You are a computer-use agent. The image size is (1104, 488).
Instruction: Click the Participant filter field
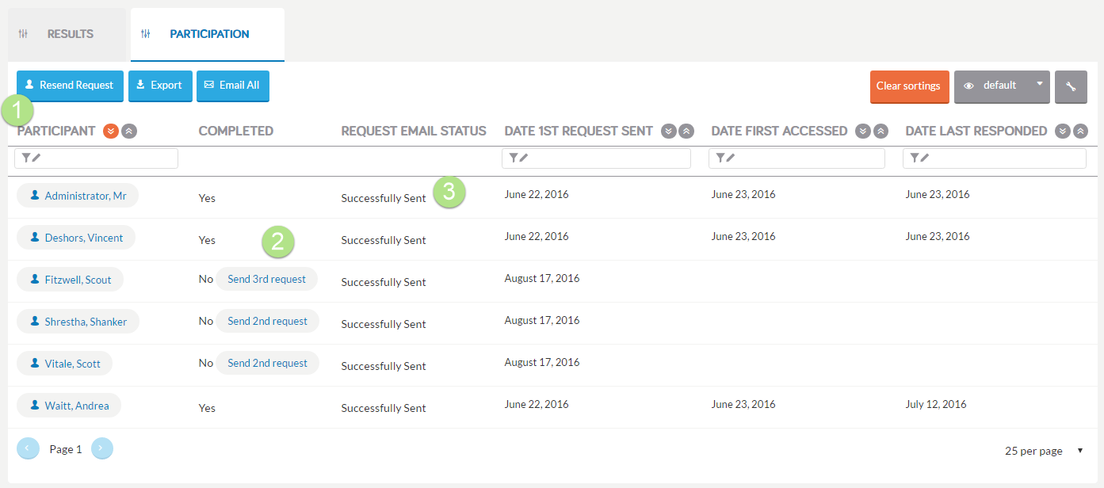click(97, 158)
